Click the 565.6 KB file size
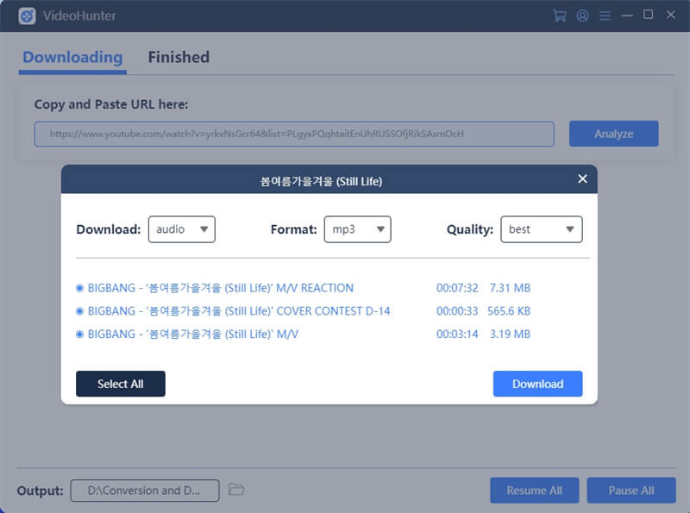 click(509, 311)
